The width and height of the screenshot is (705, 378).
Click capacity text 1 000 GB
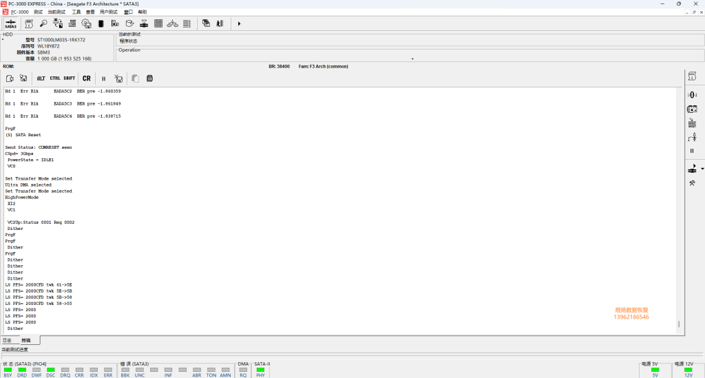(x=64, y=59)
